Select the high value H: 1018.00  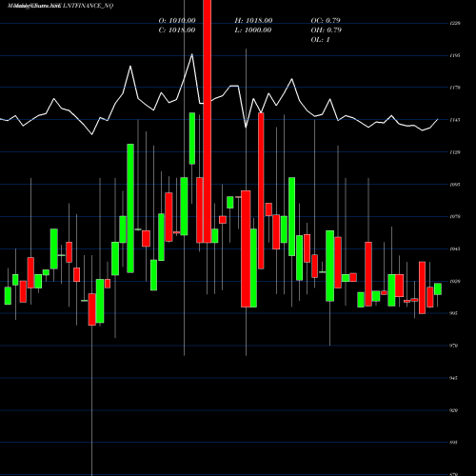point(253,20)
